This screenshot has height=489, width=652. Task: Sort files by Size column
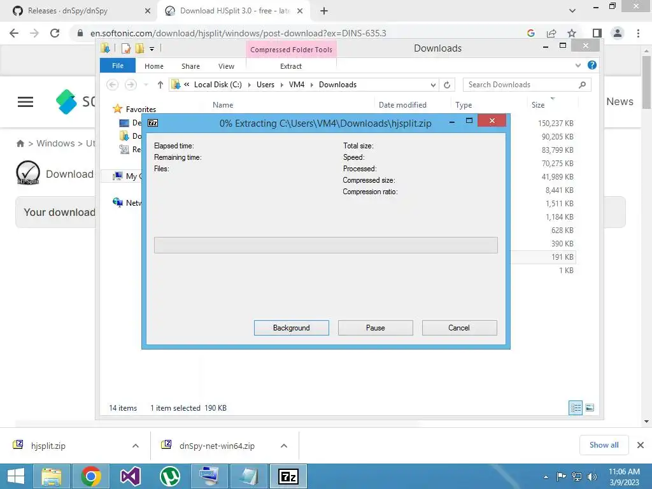538,105
